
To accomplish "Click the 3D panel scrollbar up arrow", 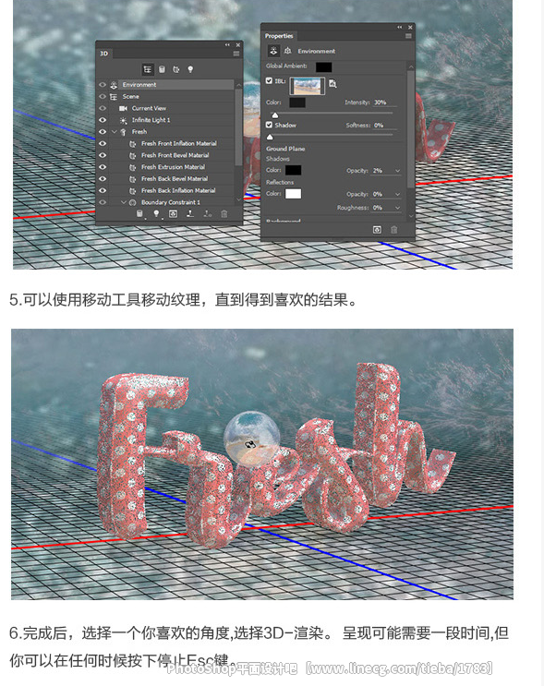I will 238,85.
